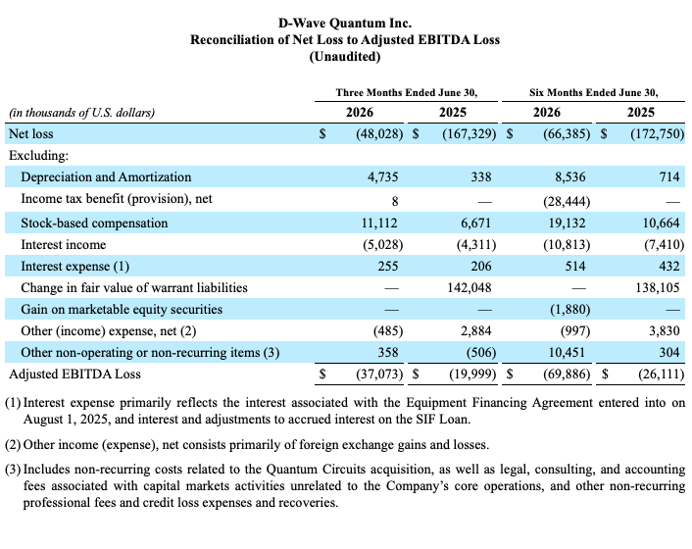Click 'Other (income) expense, net (2)' label

(x=109, y=331)
